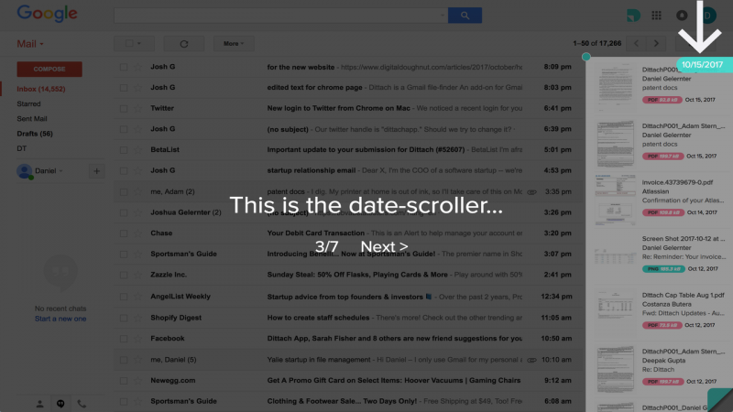Click the 10/15/2017 date-scroller label

(704, 65)
